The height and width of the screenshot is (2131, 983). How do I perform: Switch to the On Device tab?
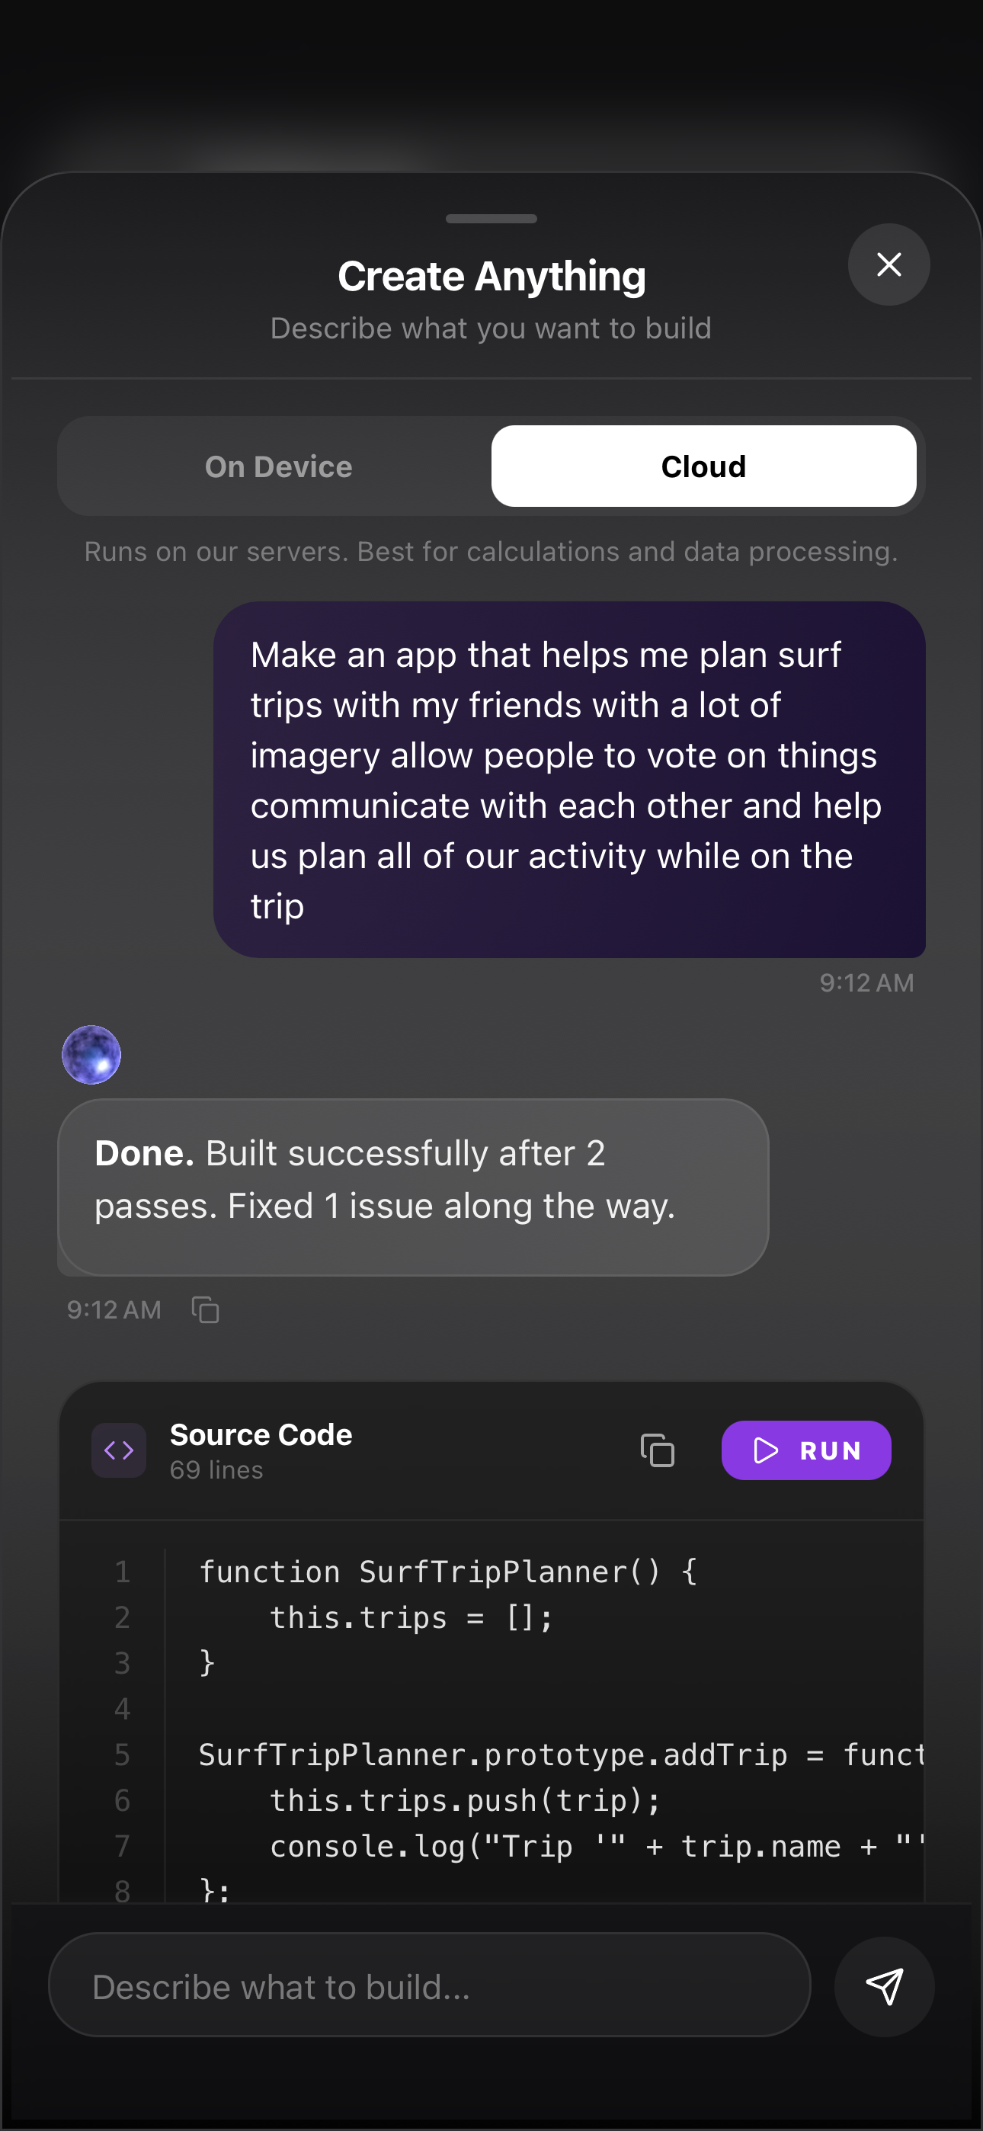279,466
